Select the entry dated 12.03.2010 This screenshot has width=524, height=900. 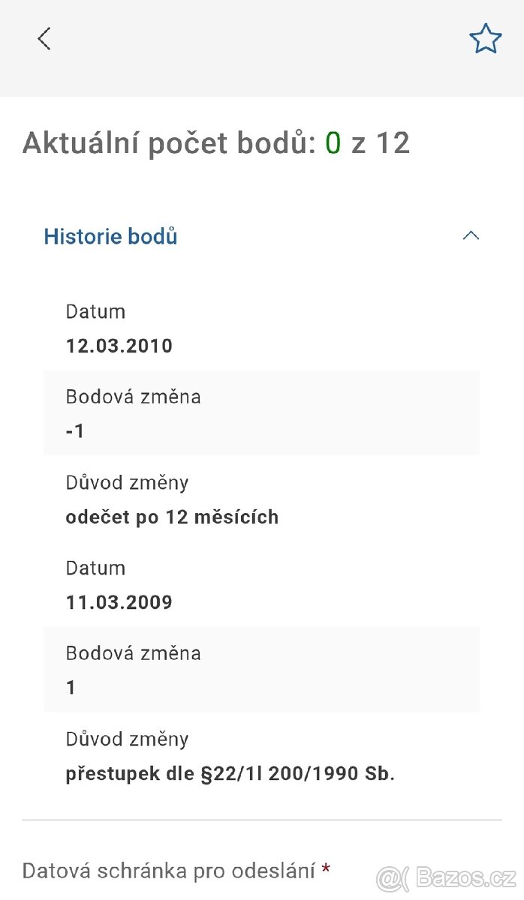pyautogui.click(x=119, y=346)
